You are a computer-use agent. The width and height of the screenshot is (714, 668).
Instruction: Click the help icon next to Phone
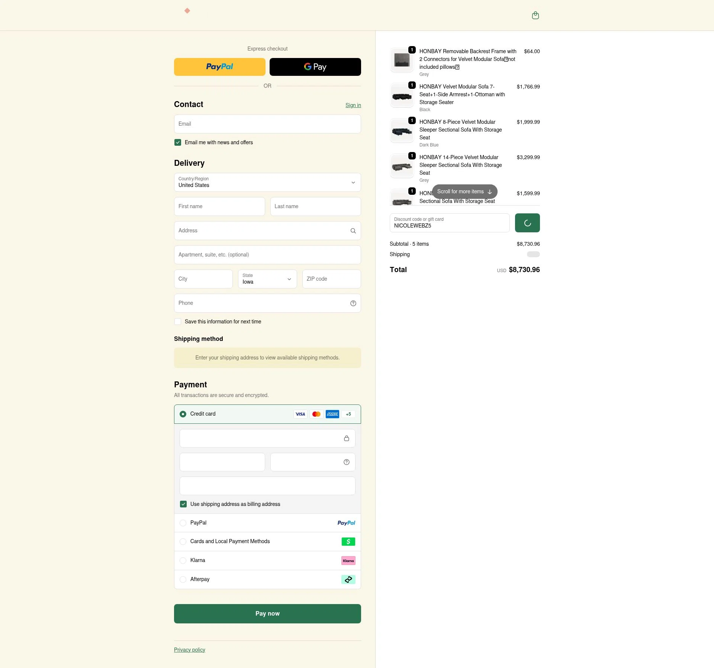pyautogui.click(x=353, y=303)
